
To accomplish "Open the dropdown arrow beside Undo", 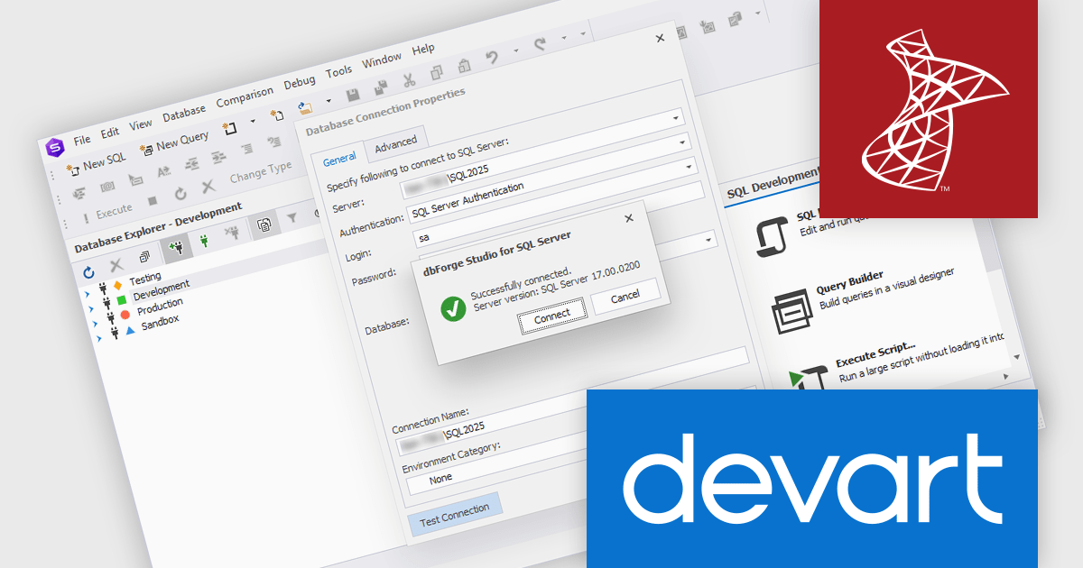I will coord(516,50).
